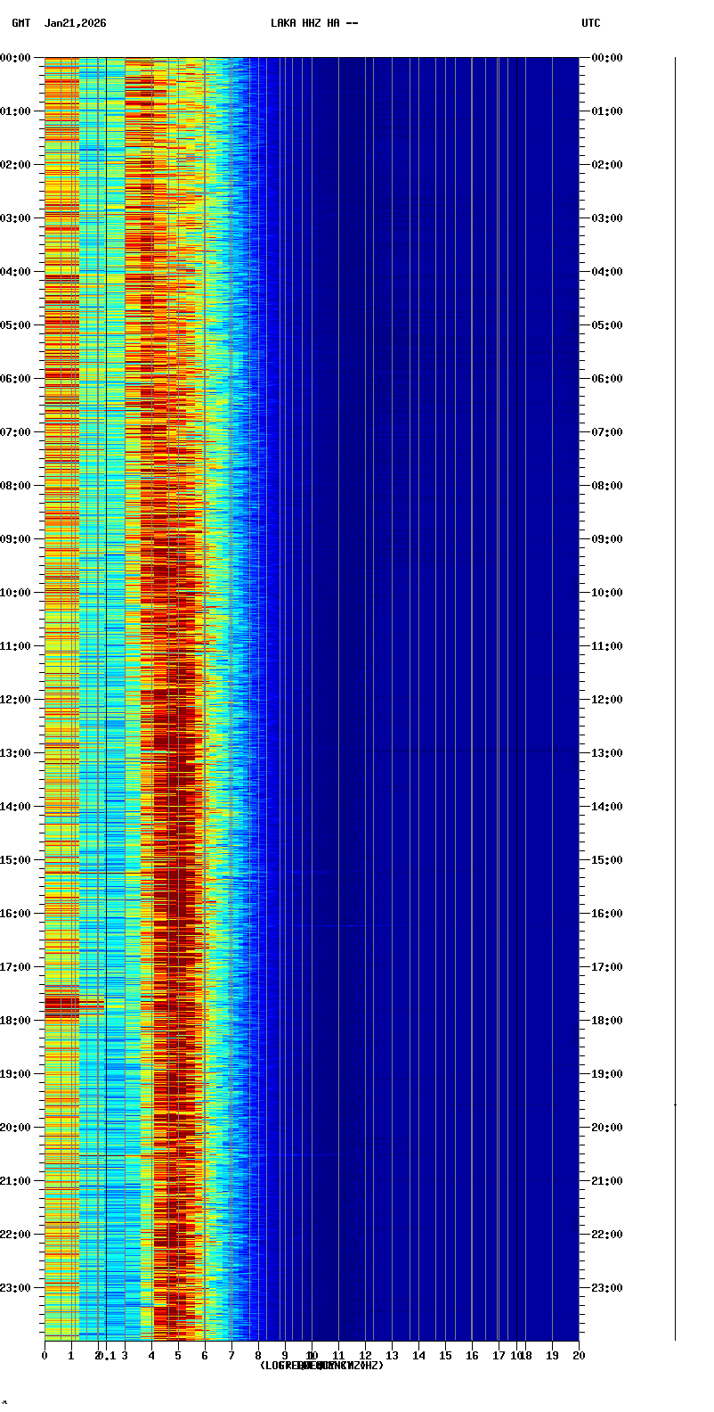Click the 00:00 label on left GMT axis

[x=15, y=58]
